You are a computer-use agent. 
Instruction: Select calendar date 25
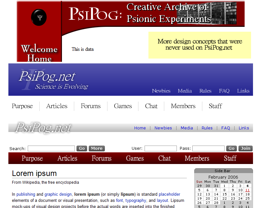[x=248, y=199]
